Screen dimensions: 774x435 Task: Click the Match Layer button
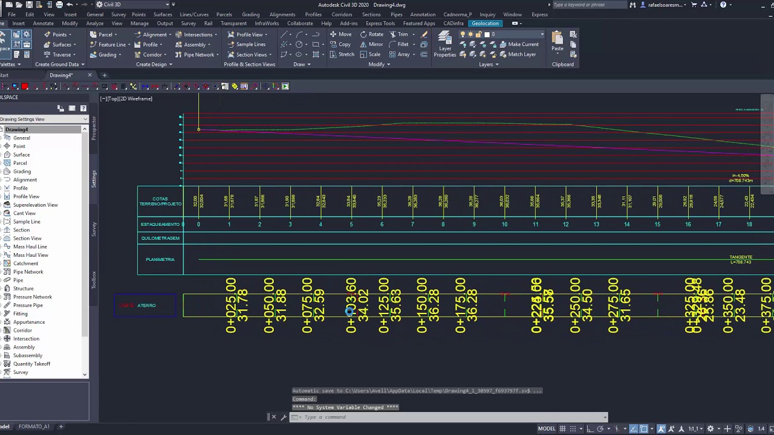click(x=518, y=54)
